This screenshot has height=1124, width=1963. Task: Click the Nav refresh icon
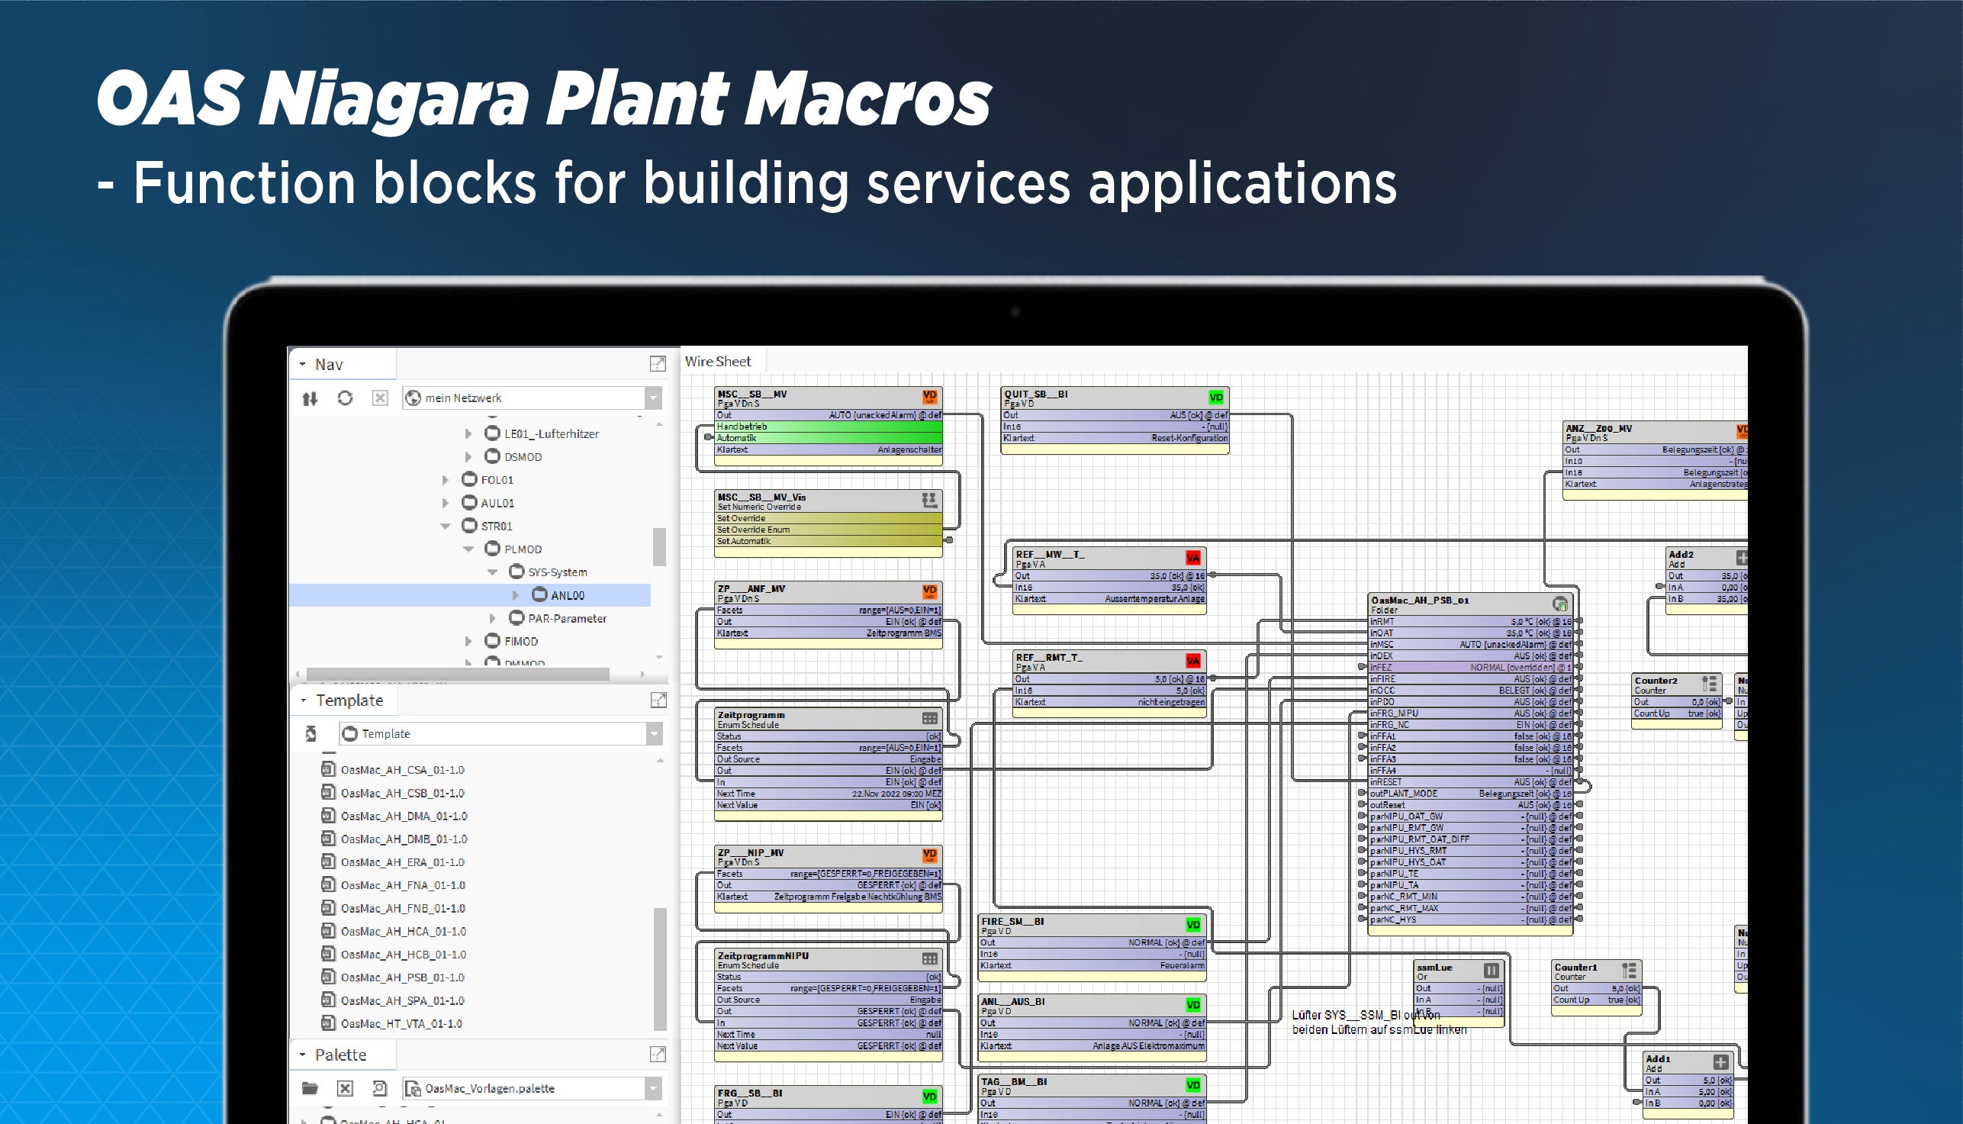[x=345, y=398]
